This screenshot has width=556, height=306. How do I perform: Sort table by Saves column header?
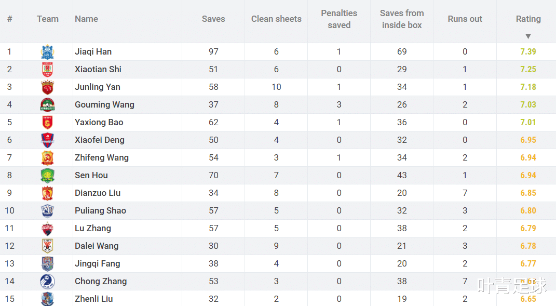coord(213,19)
